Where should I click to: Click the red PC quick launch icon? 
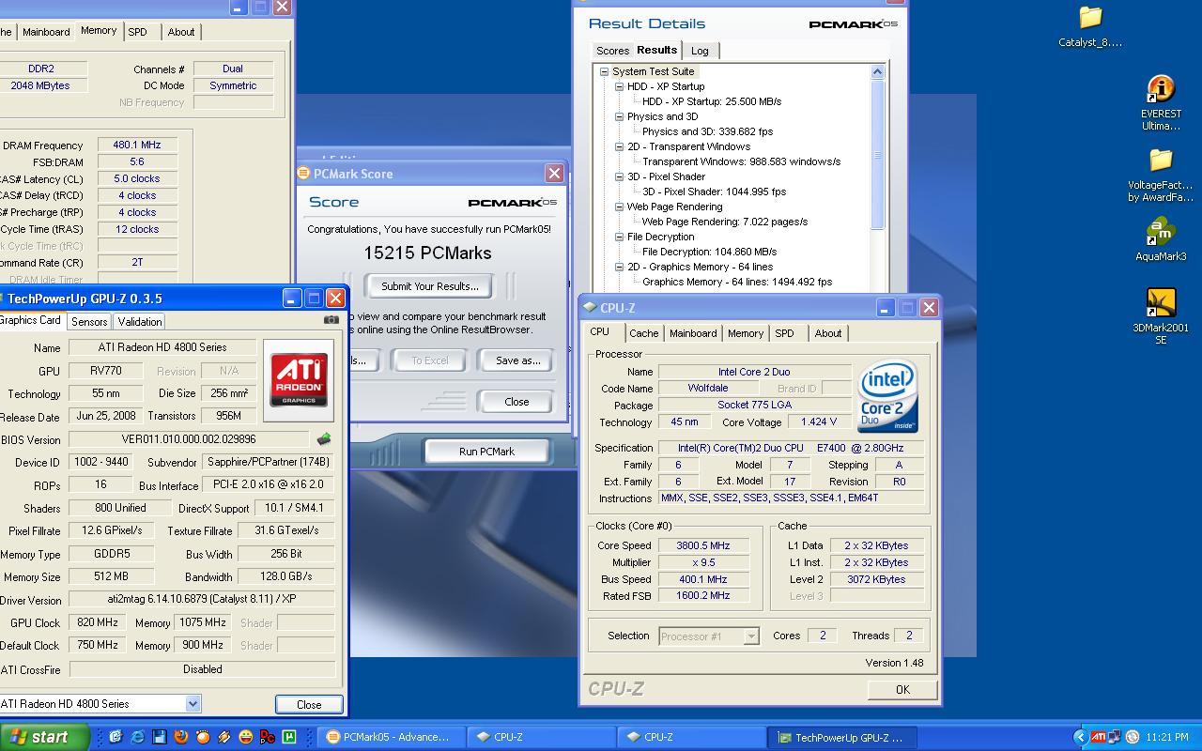point(268,737)
